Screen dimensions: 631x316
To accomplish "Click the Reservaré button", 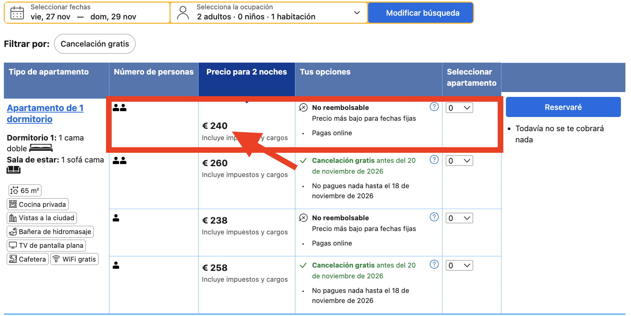I will coord(563,107).
